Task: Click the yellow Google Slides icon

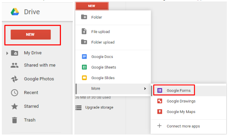Action: (x=84, y=78)
